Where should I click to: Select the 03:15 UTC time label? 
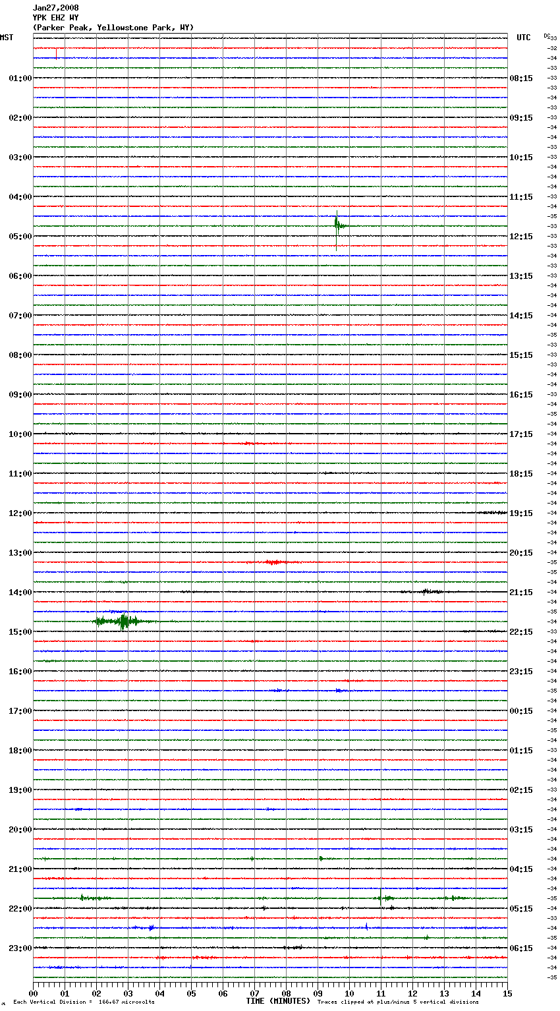click(521, 830)
